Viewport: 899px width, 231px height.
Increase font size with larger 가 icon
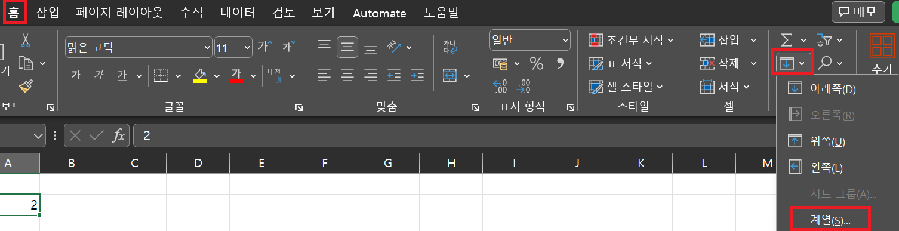coord(264,46)
